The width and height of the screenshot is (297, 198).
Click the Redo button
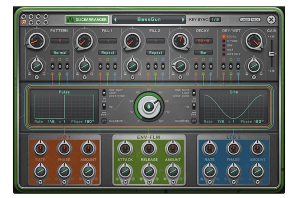(x=255, y=20)
